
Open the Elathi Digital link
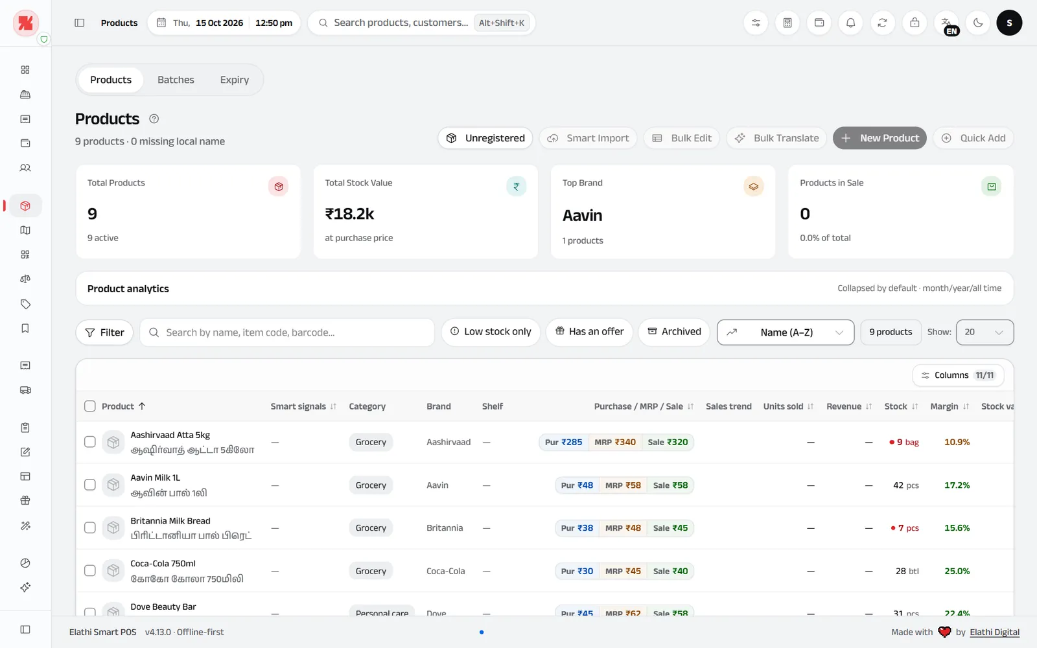pos(994,632)
